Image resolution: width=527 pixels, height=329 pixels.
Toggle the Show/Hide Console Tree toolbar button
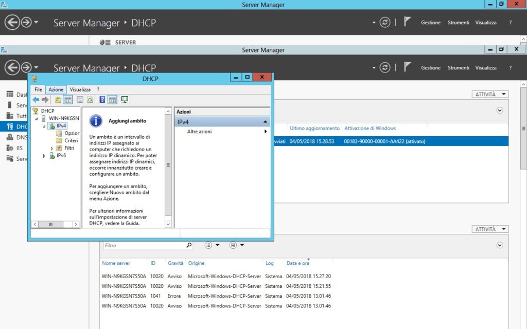(68, 100)
